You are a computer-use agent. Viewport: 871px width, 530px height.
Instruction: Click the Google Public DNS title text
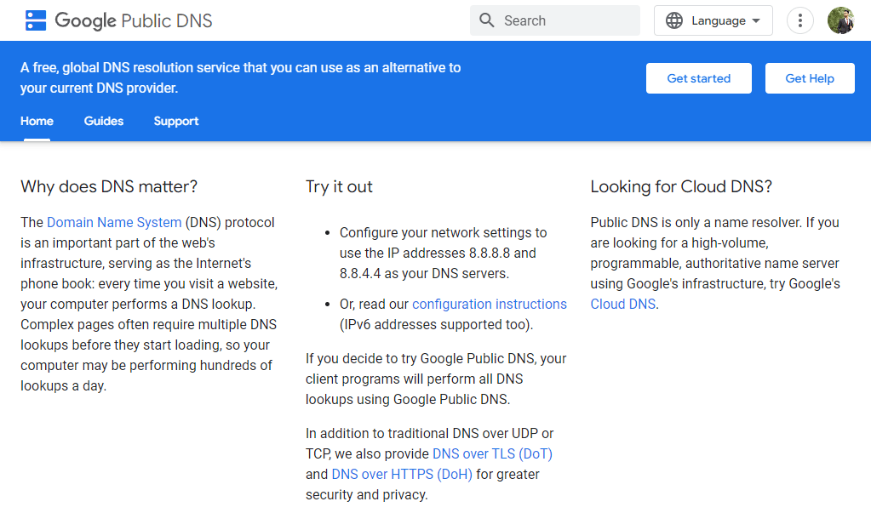[134, 20]
